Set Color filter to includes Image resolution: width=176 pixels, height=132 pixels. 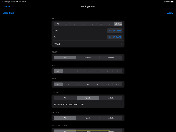pos(88,58)
